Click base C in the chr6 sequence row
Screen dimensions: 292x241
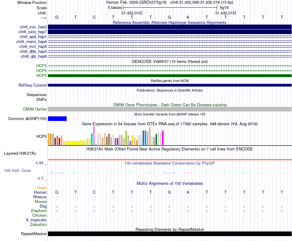point(94,17)
